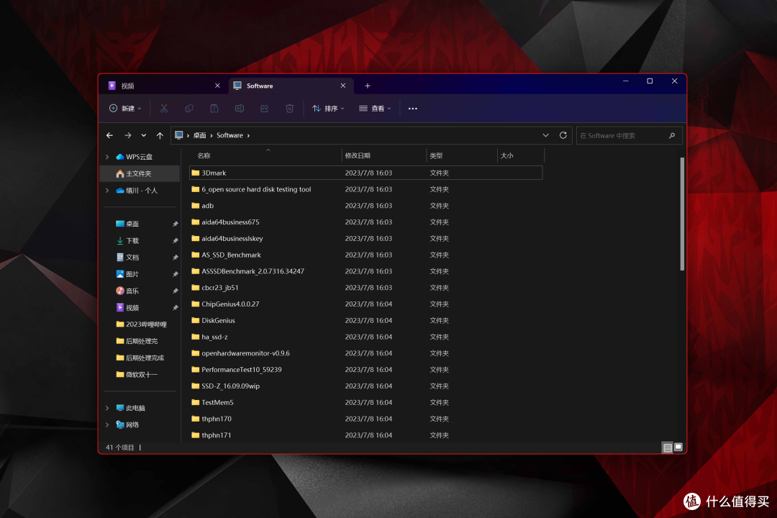The image size is (777, 518).
Task: Open 桌面 in the sidebar
Action: tap(132, 224)
